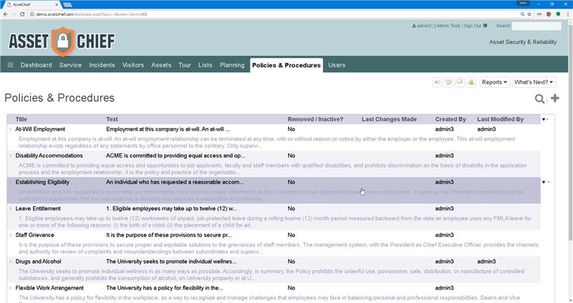Click the card view toolbar icon
The height and width of the screenshot is (303, 573).
437,82
